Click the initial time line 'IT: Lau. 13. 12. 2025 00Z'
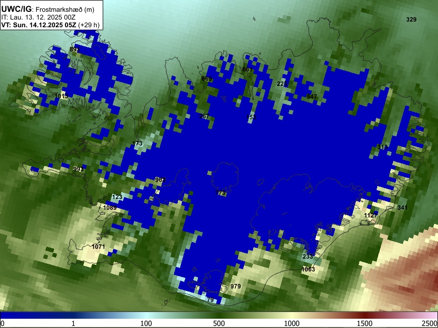The height and width of the screenshot is (328, 438). pyautogui.click(x=38, y=17)
